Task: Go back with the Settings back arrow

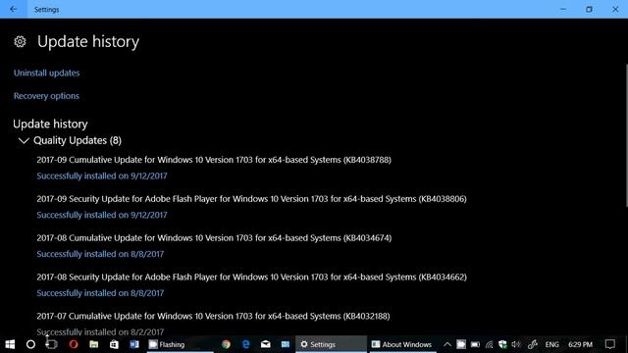Action: [x=13, y=9]
